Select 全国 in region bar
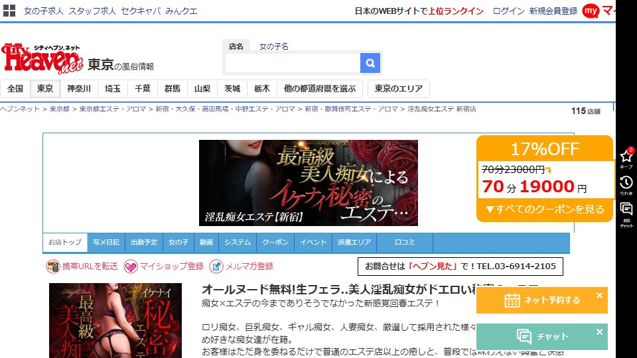This screenshot has height=358, width=637. pyautogui.click(x=15, y=88)
